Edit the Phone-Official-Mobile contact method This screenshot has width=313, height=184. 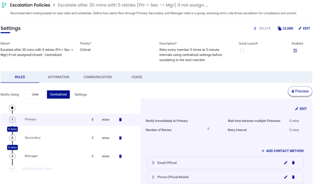click(286, 177)
